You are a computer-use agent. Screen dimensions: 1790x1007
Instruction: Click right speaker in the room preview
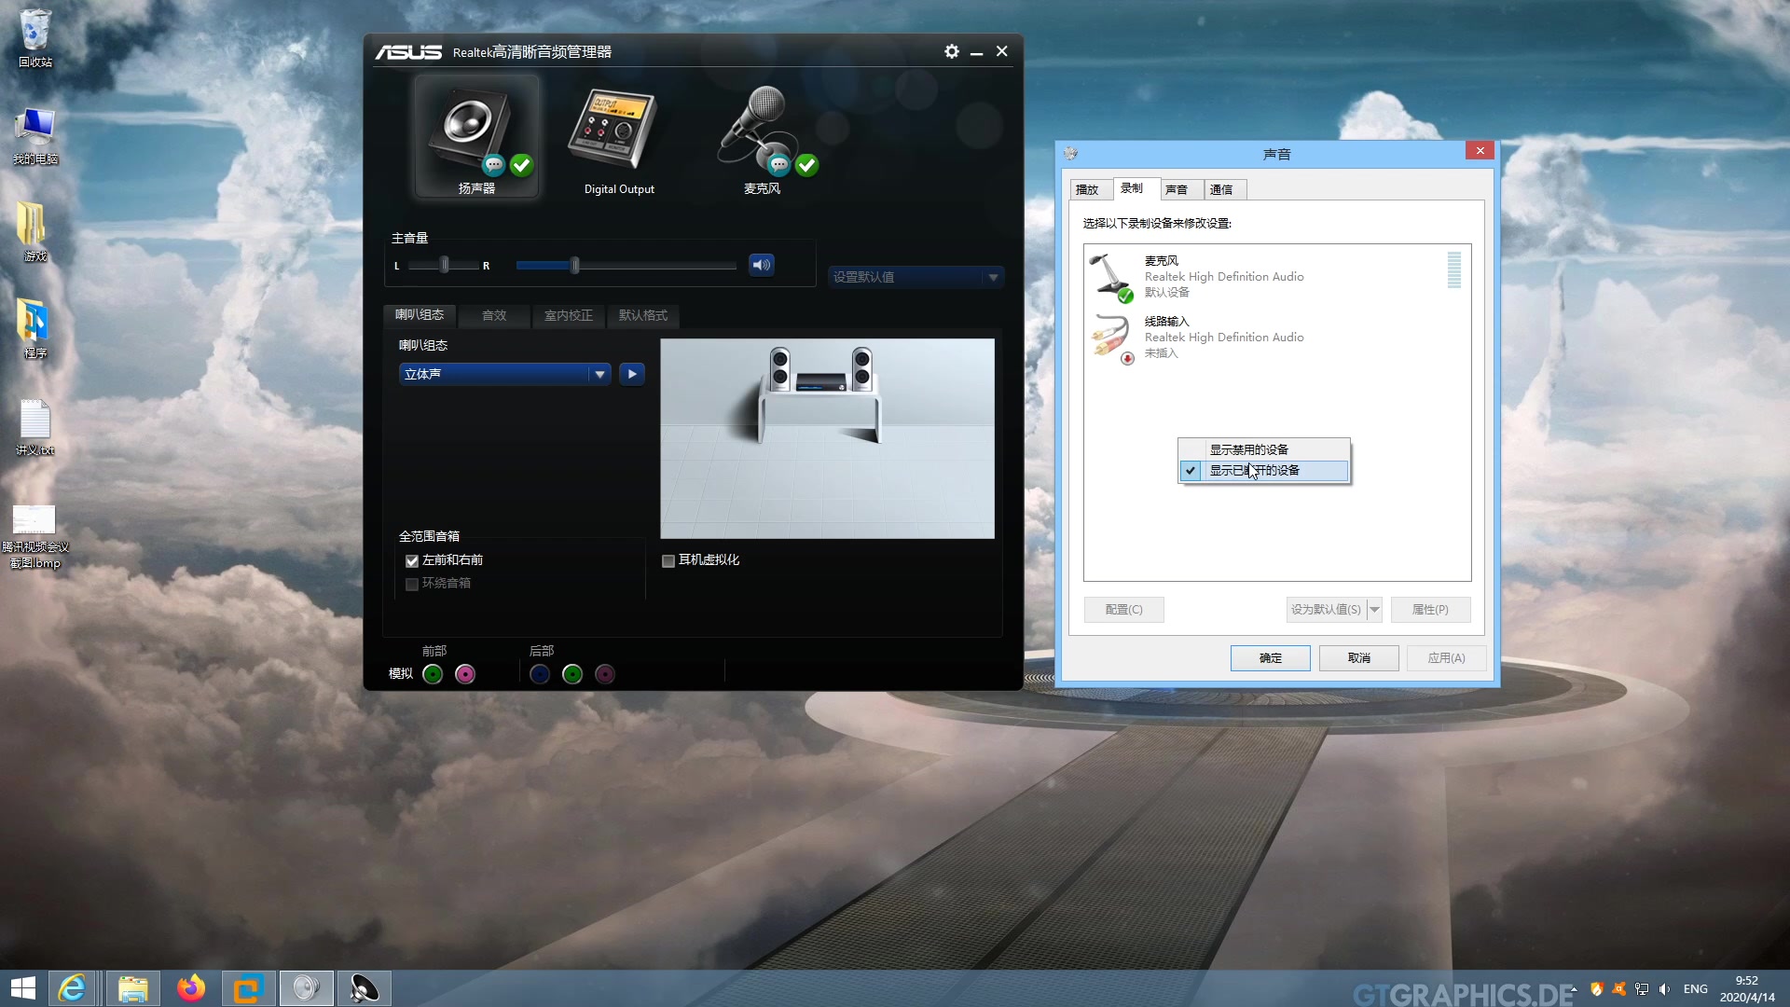(x=862, y=369)
